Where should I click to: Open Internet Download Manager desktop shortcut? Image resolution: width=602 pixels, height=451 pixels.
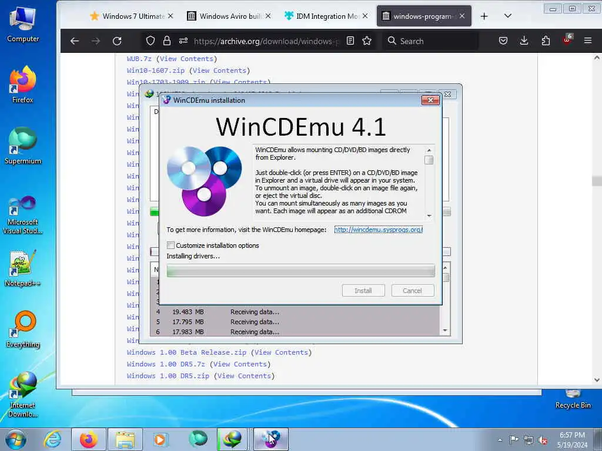coord(23,394)
